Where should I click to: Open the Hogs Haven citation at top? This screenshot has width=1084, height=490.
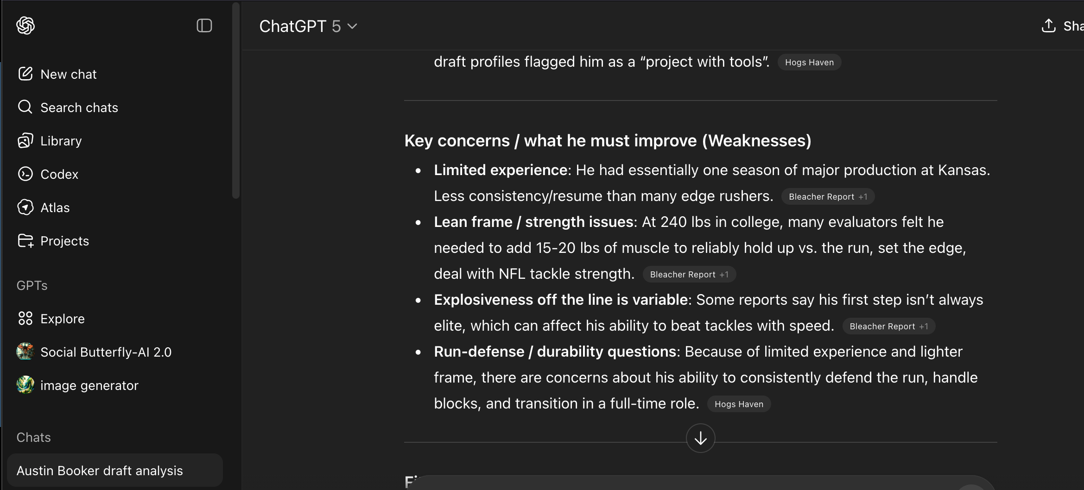pyautogui.click(x=809, y=63)
